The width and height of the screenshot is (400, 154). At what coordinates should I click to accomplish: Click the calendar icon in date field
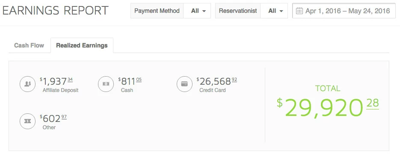pyautogui.click(x=299, y=11)
